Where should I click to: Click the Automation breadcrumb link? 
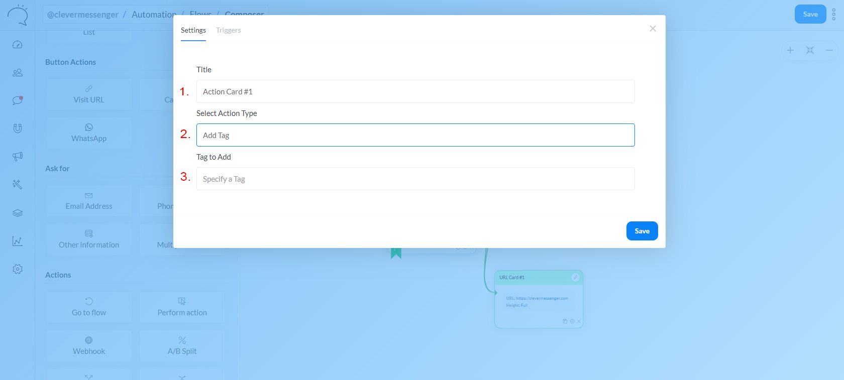point(153,15)
